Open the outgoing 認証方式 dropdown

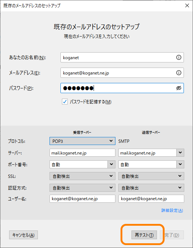tap(151, 188)
